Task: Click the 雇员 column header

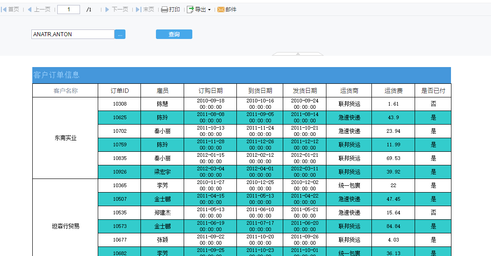Action: [162, 91]
